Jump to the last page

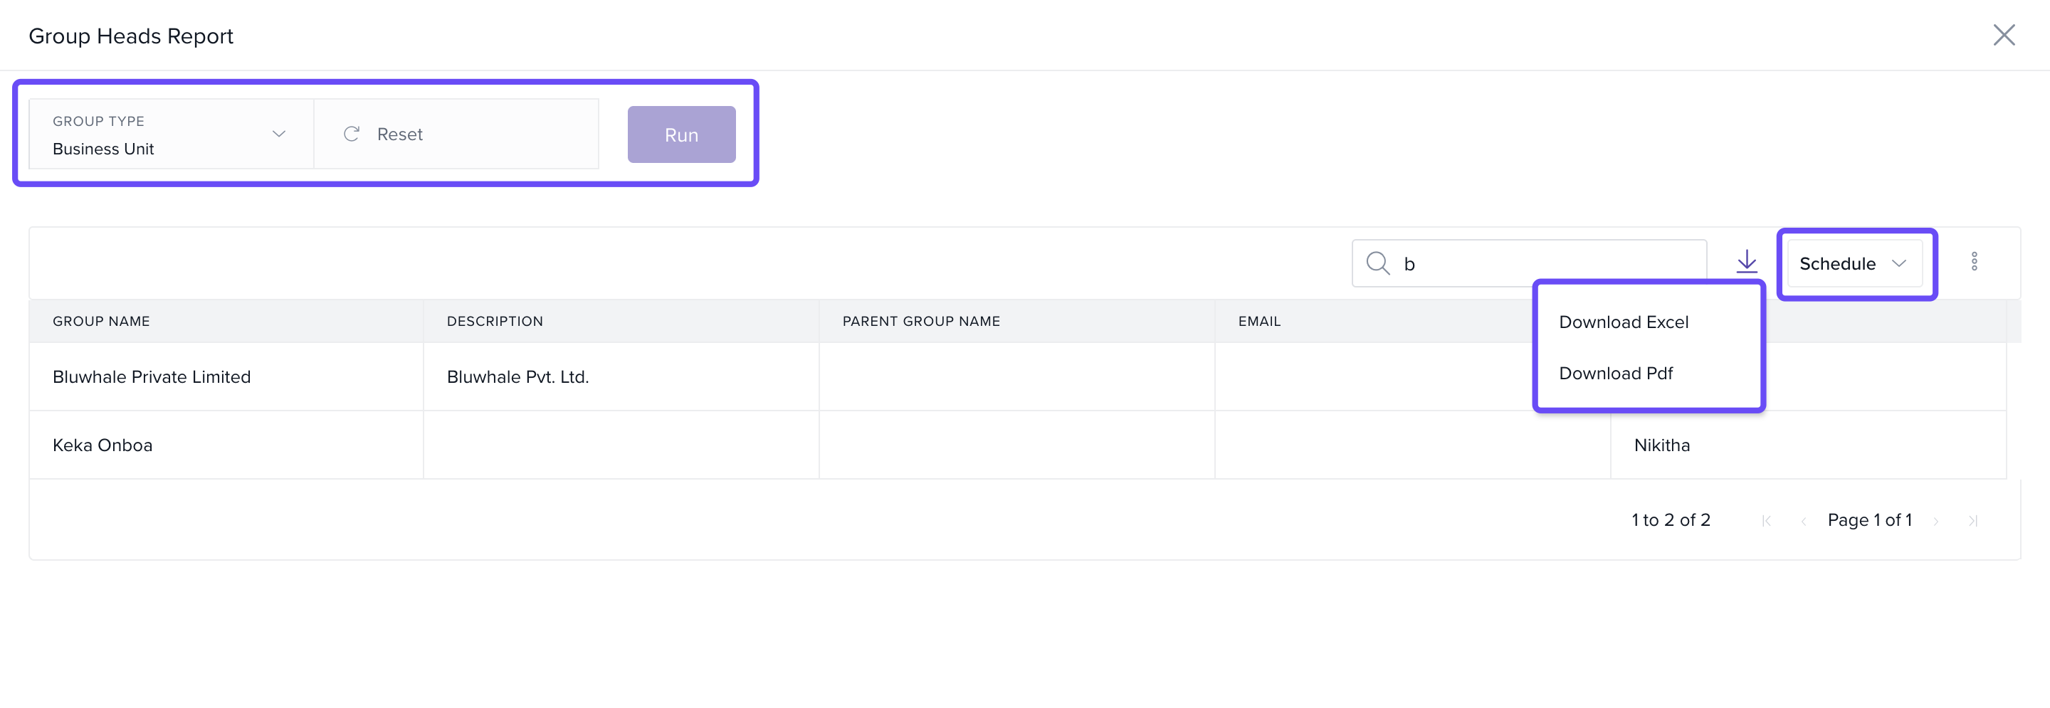[1973, 521]
